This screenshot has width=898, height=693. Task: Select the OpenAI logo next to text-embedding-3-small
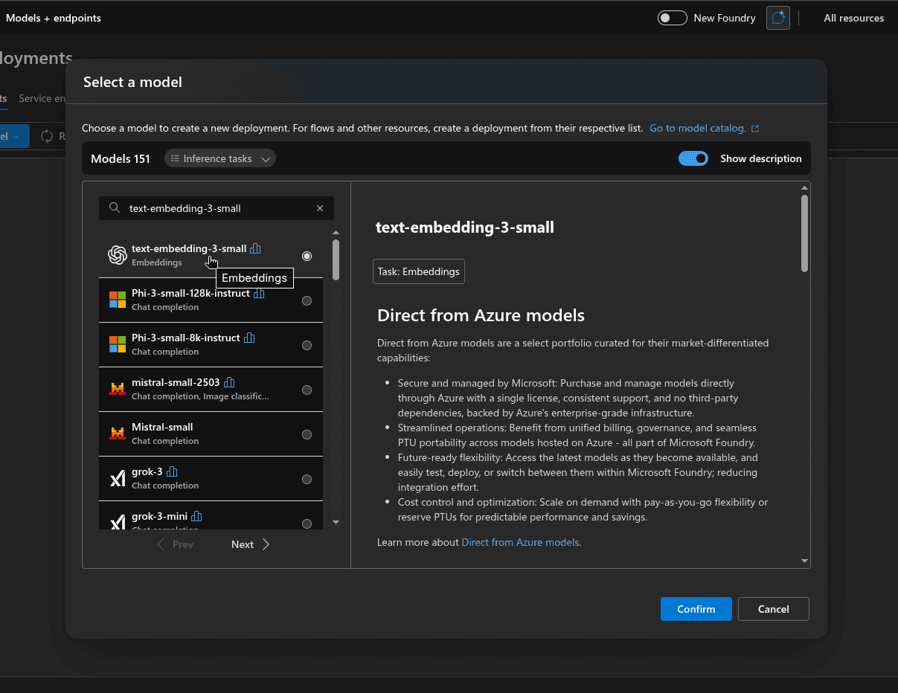click(117, 255)
